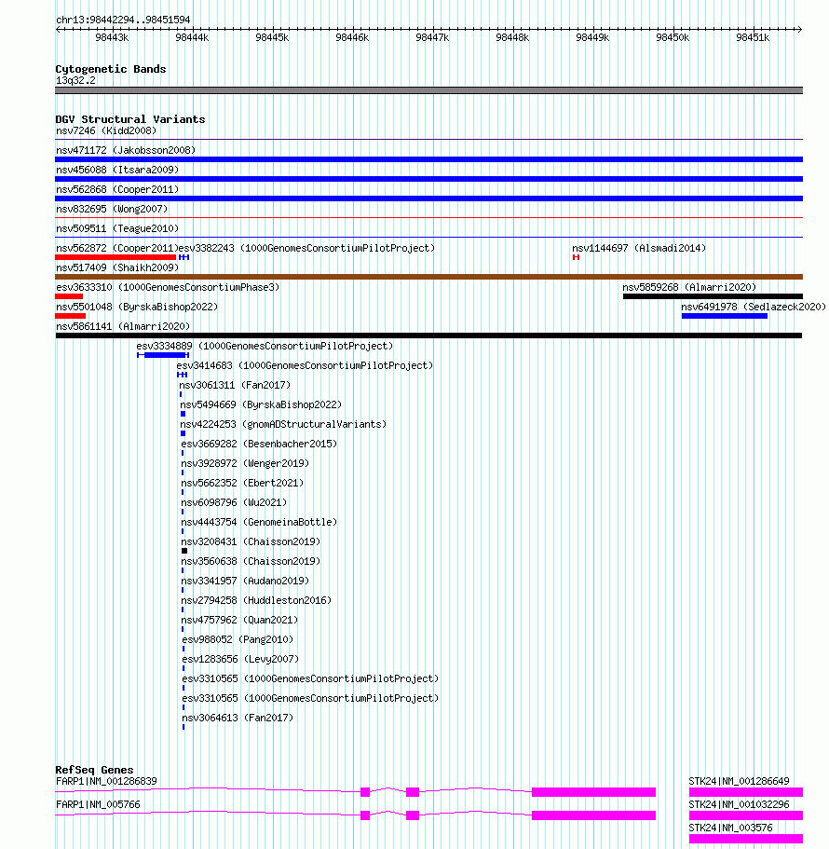Open variant nsv5501048 (ByrskaBishop2022)
The width and height of the screenshot is (829, 849).
[137, 307]
